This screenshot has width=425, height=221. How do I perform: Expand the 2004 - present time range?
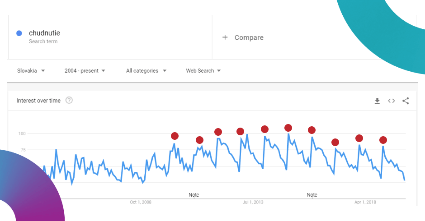coord(85,71)
